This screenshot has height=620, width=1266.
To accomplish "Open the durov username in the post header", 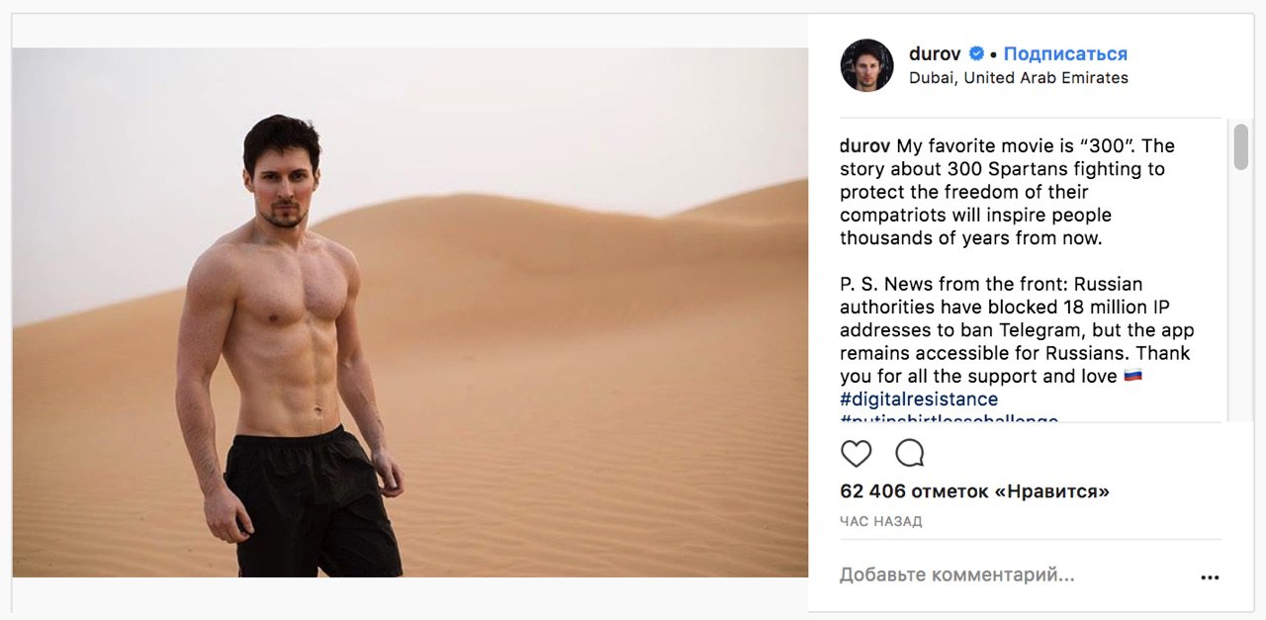I will click(x=935, y=53).
